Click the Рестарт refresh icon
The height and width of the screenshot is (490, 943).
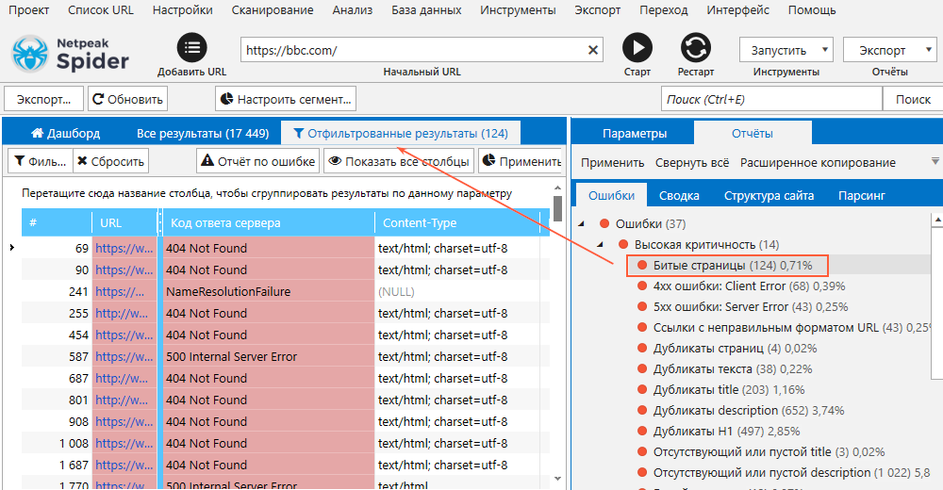click(695, 47)
